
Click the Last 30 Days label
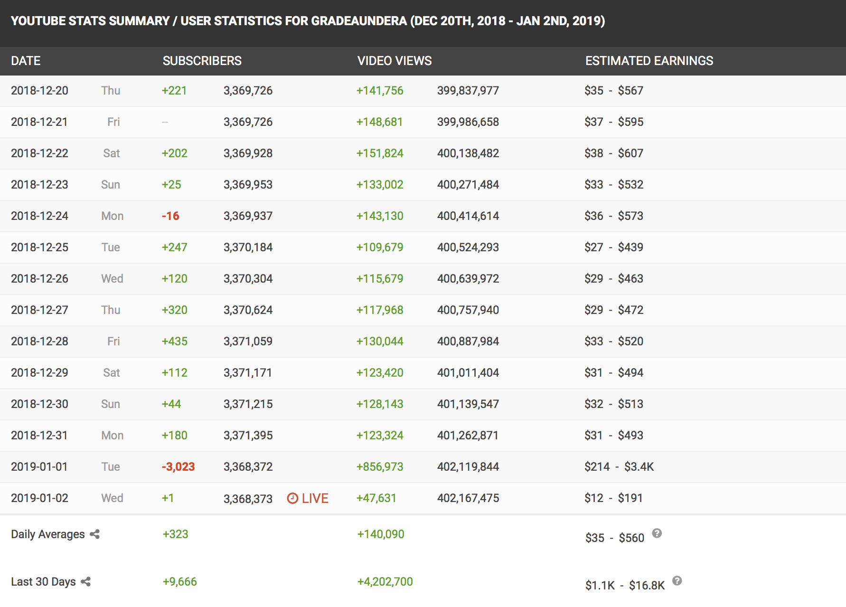43,582
